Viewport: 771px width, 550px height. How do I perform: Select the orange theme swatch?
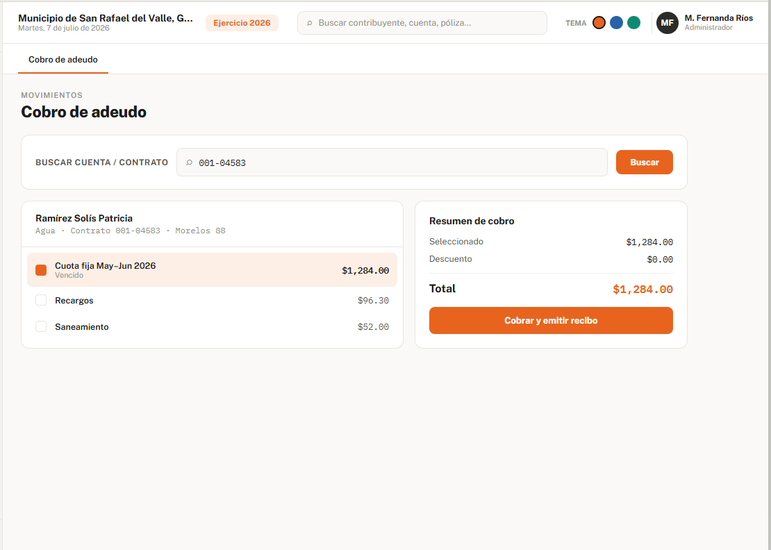click(599, 23)
